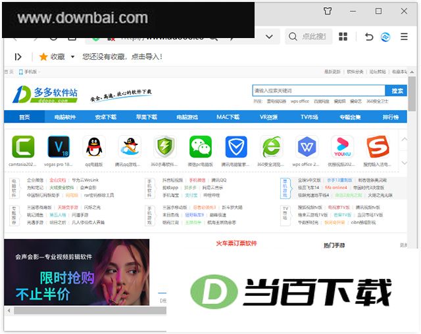Click the horizontal scrollbar left arrow
This screenshot has height=334, width=421.
(x=9, y=310)
